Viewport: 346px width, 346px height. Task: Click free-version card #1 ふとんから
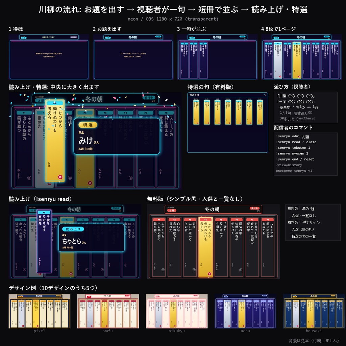[159, 247]
